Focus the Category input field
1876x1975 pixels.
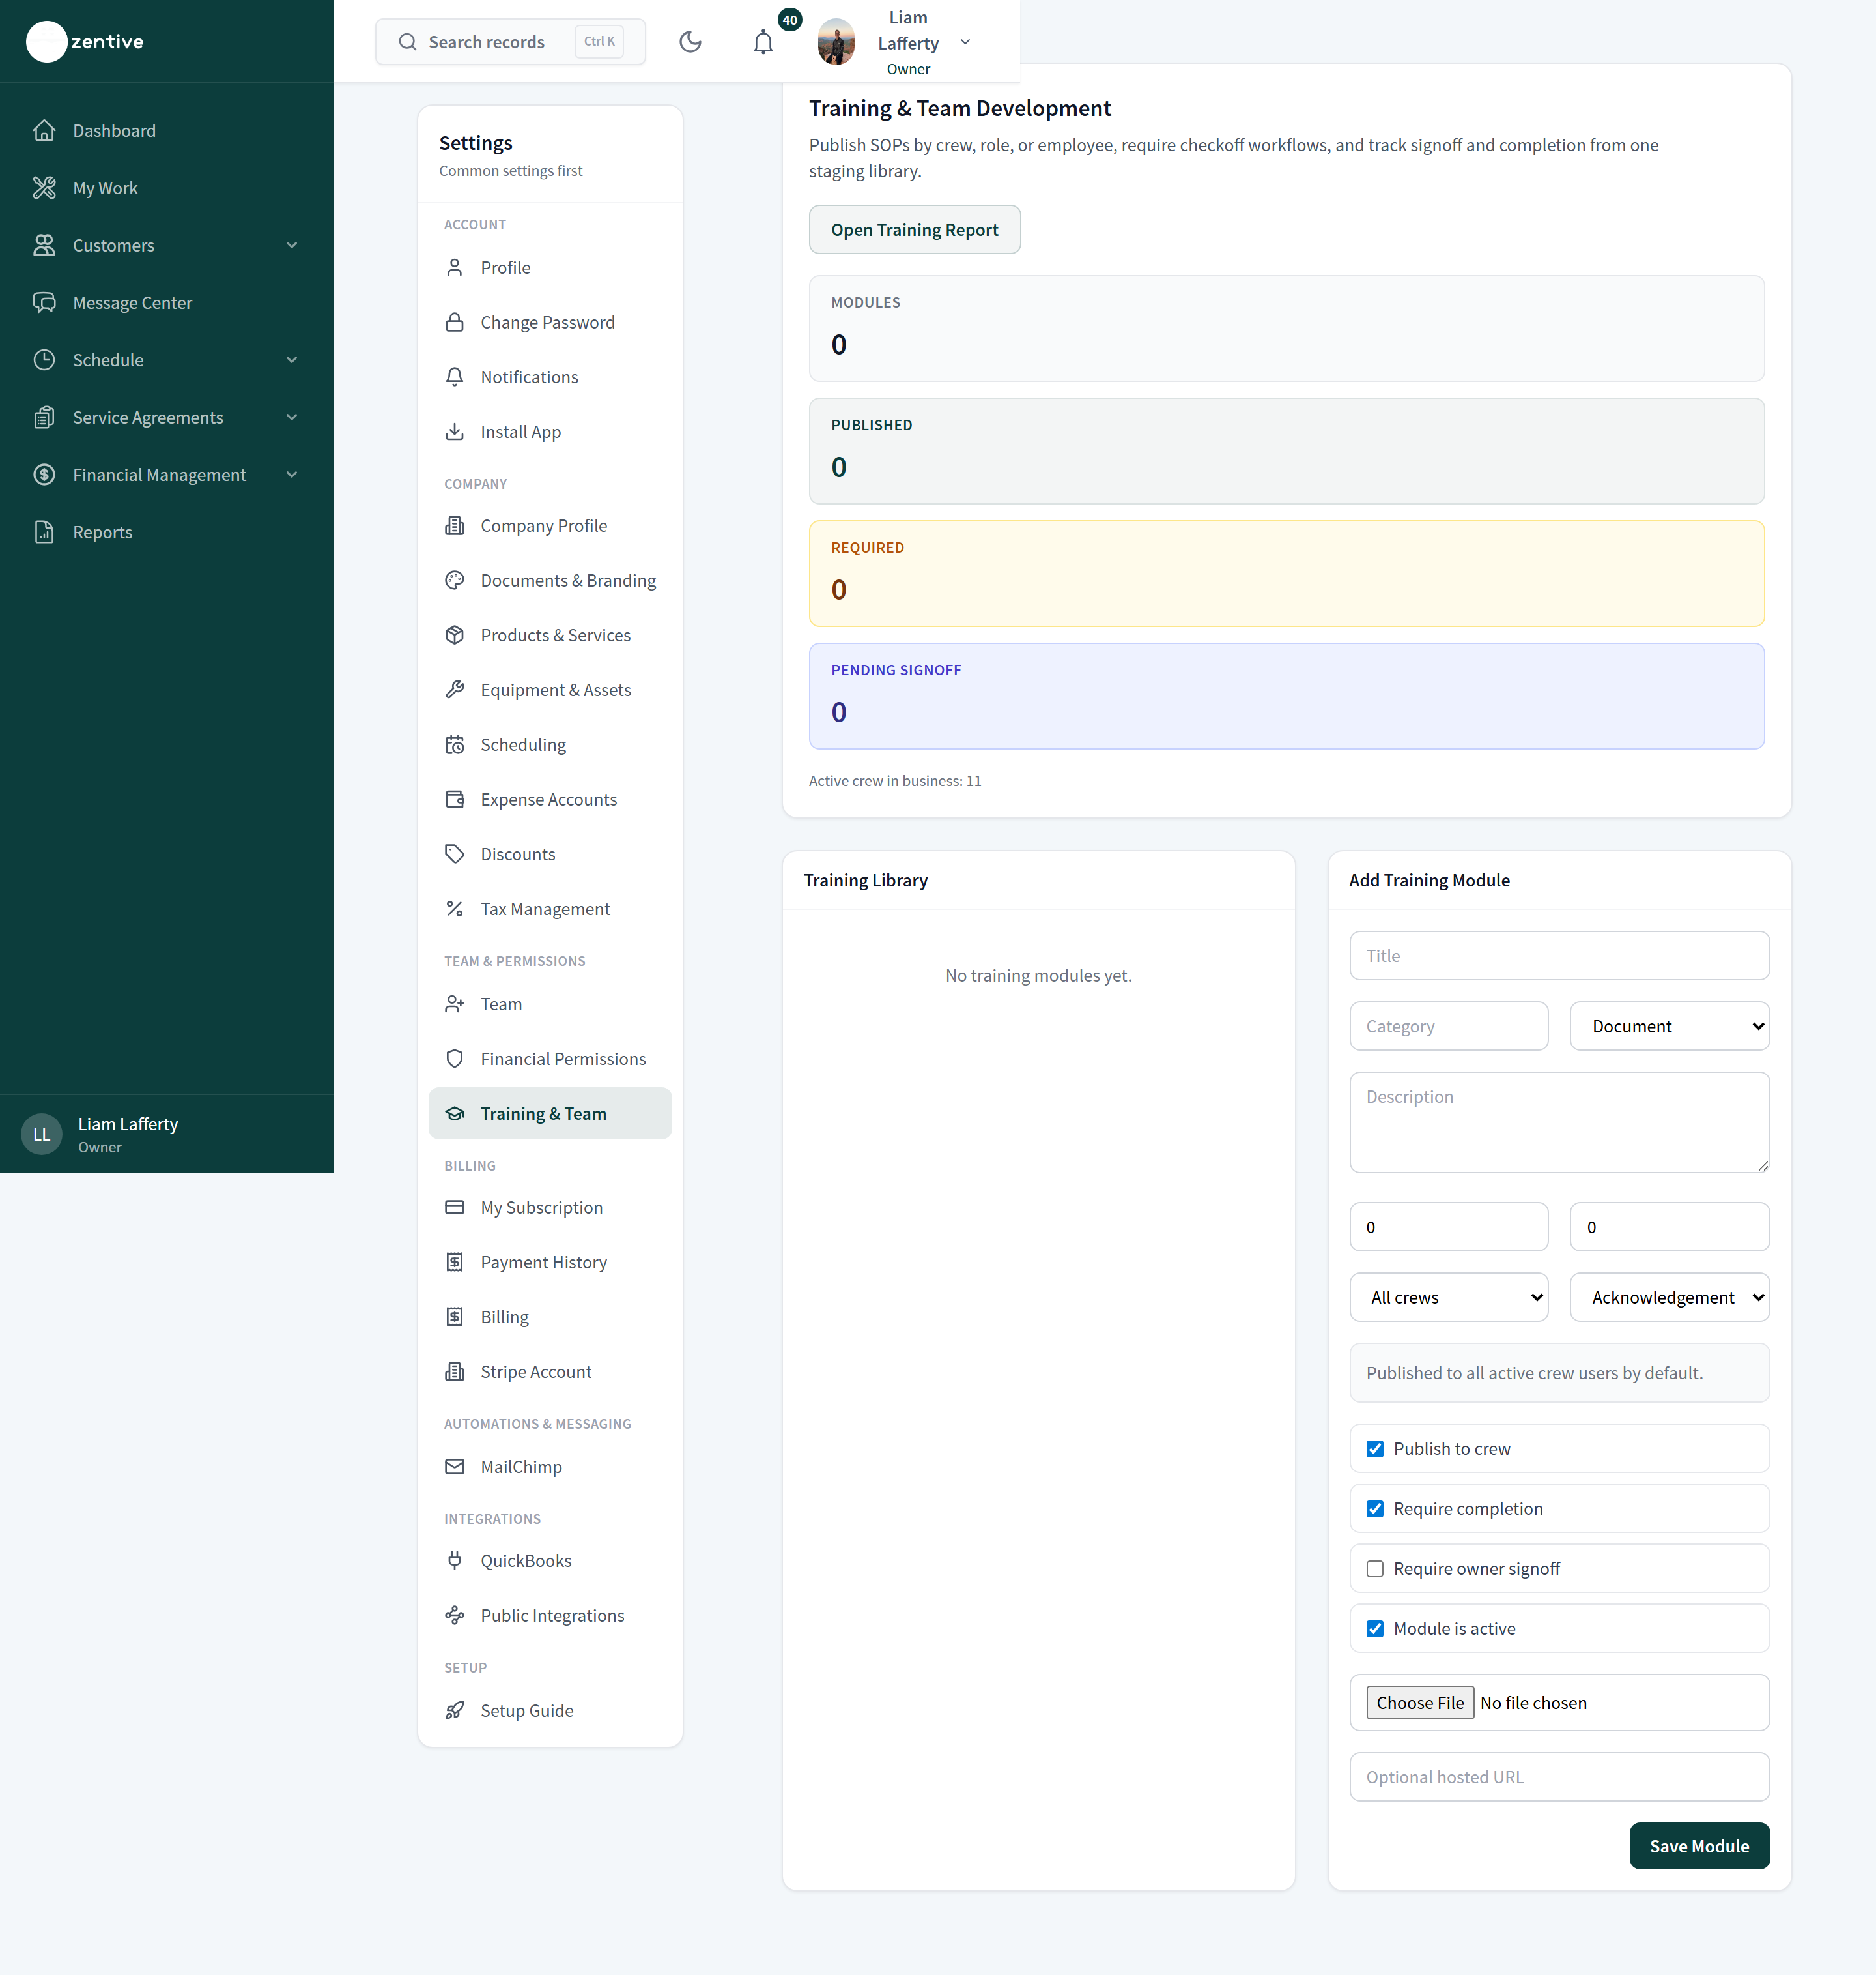point(1448,1027)
